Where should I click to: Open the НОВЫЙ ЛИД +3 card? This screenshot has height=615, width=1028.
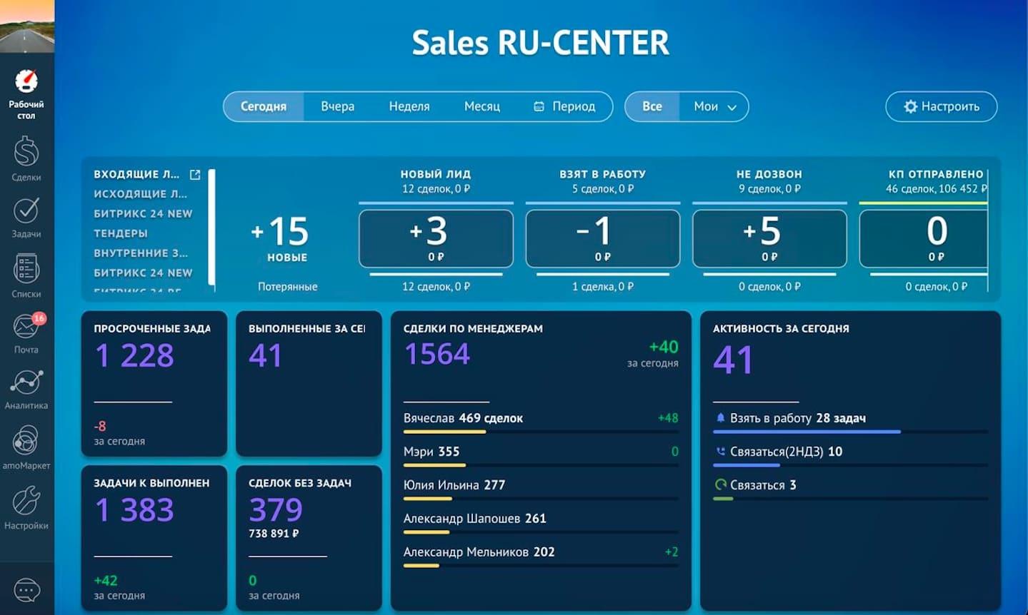436,238
